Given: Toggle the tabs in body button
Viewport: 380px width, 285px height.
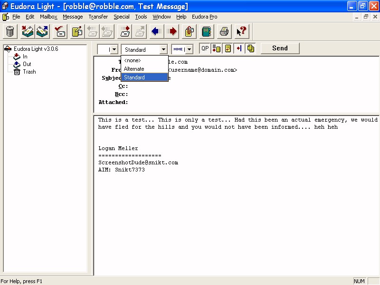Looking at the screenshot, I should [x=239, y=48].
